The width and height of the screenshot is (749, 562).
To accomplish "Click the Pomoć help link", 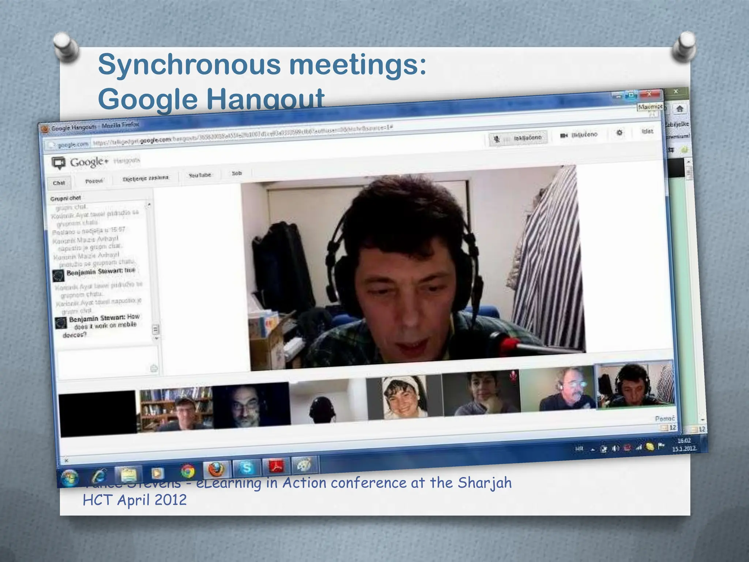I will (665, 418).
